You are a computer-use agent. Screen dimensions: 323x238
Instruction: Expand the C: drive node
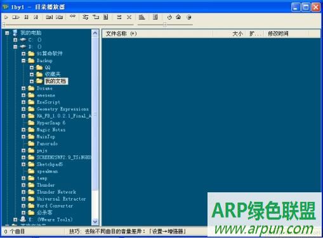(x=15, y=40)
